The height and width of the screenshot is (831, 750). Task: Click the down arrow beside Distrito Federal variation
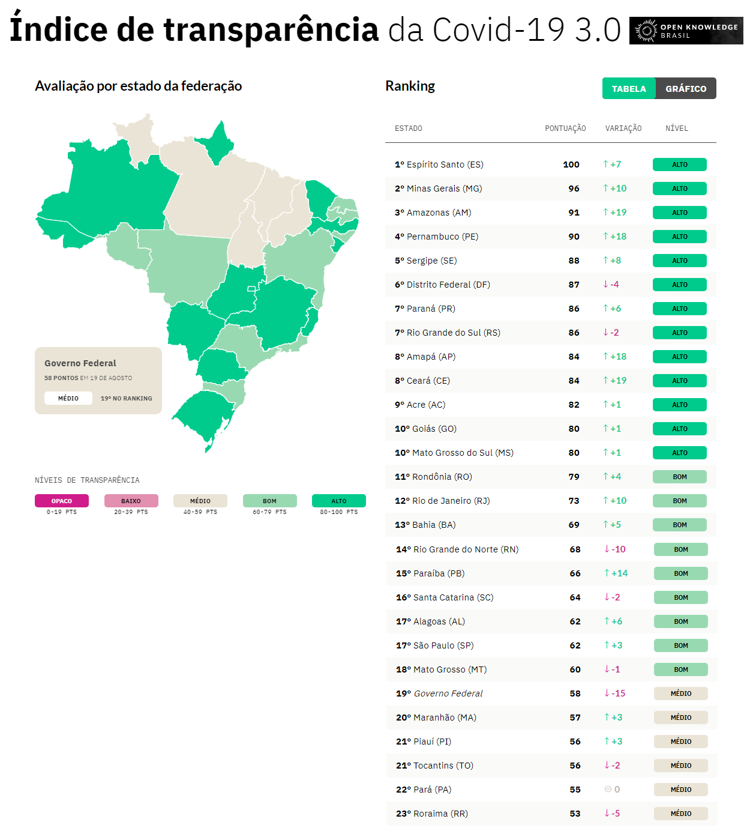pos(606,284)
